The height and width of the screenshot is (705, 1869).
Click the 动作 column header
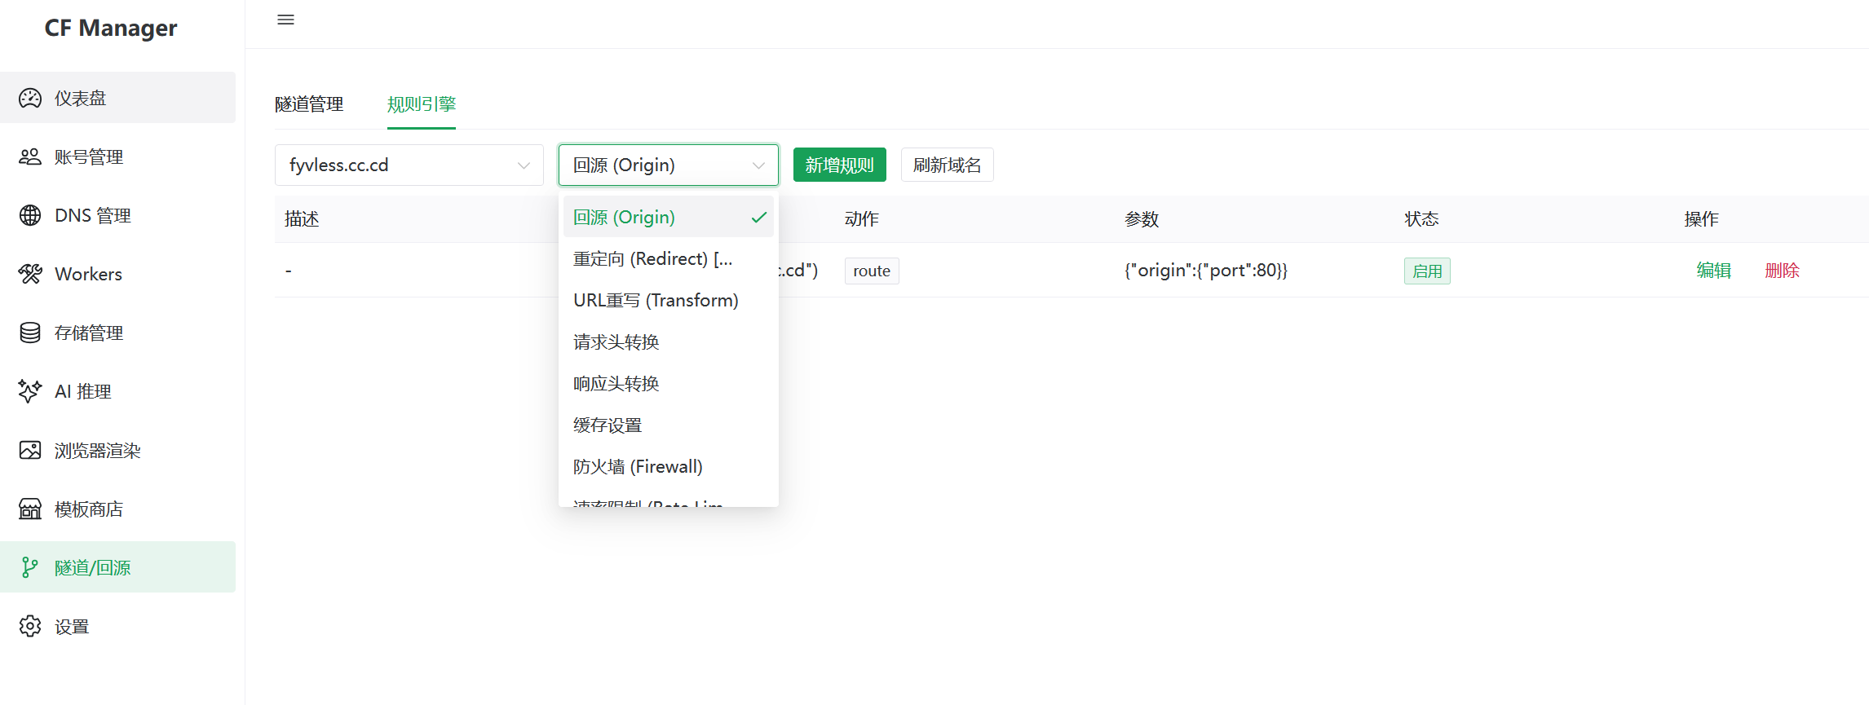(x=862, y=219)
